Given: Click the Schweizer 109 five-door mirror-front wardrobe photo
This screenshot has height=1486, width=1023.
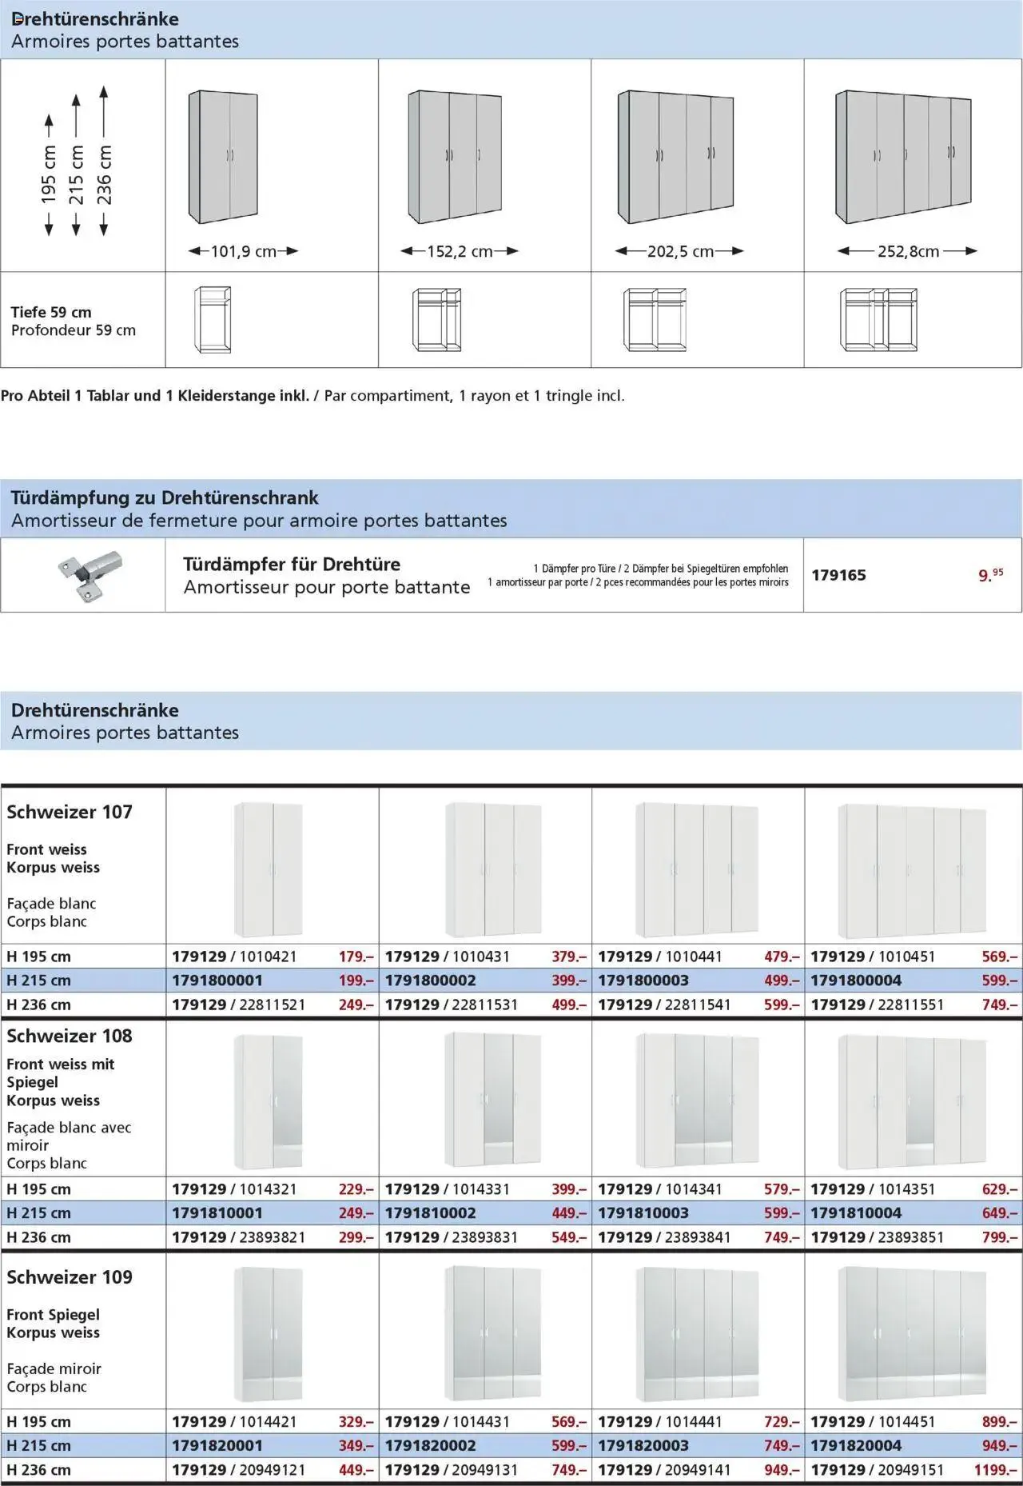Looking at the screenshot, I should tap(912, 1334).
